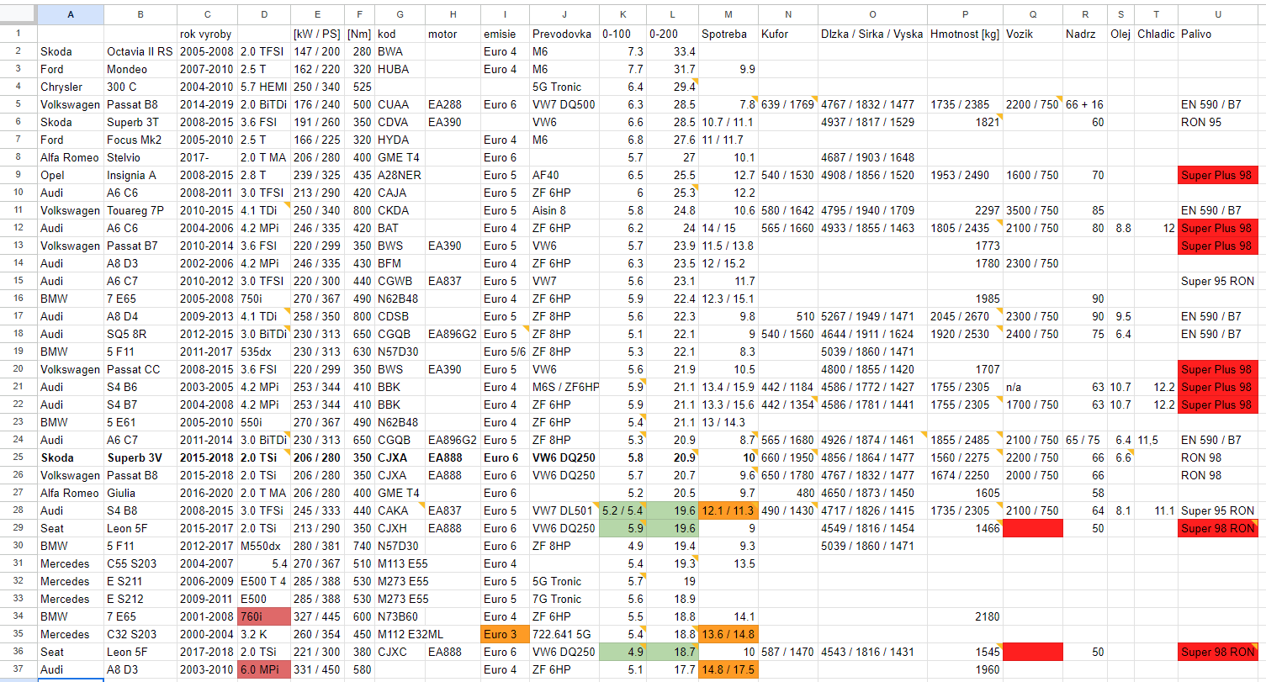Select the 'A28NER' cell
1266x682 pixels.
tap(400, 175)
